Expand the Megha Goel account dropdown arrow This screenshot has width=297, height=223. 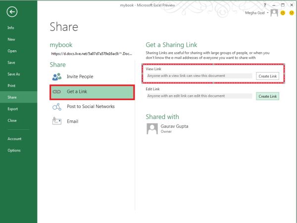click(x=268, y=13)
